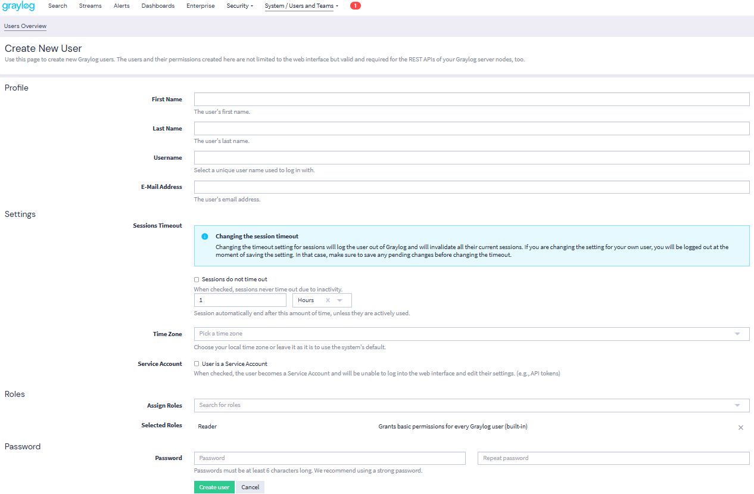The width and height of the screenshot is (754, 494).
Task: Cancel the new user form
Action: (x=250, y=487)
